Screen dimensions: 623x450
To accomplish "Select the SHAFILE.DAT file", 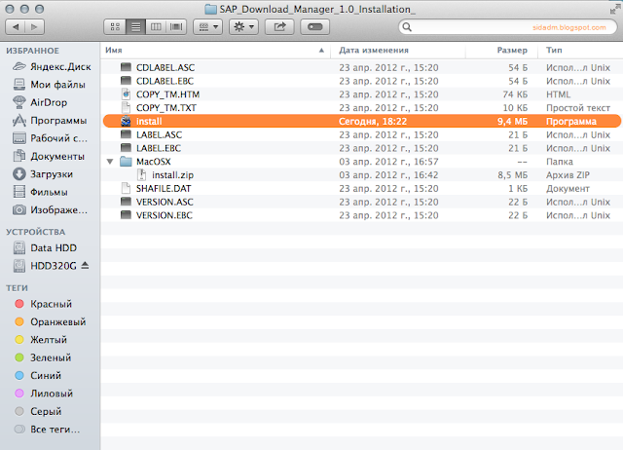I will [x=361, y=188].
